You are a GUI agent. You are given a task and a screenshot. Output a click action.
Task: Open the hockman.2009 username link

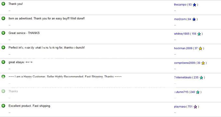pyautogui.click(x=183, y=48)
